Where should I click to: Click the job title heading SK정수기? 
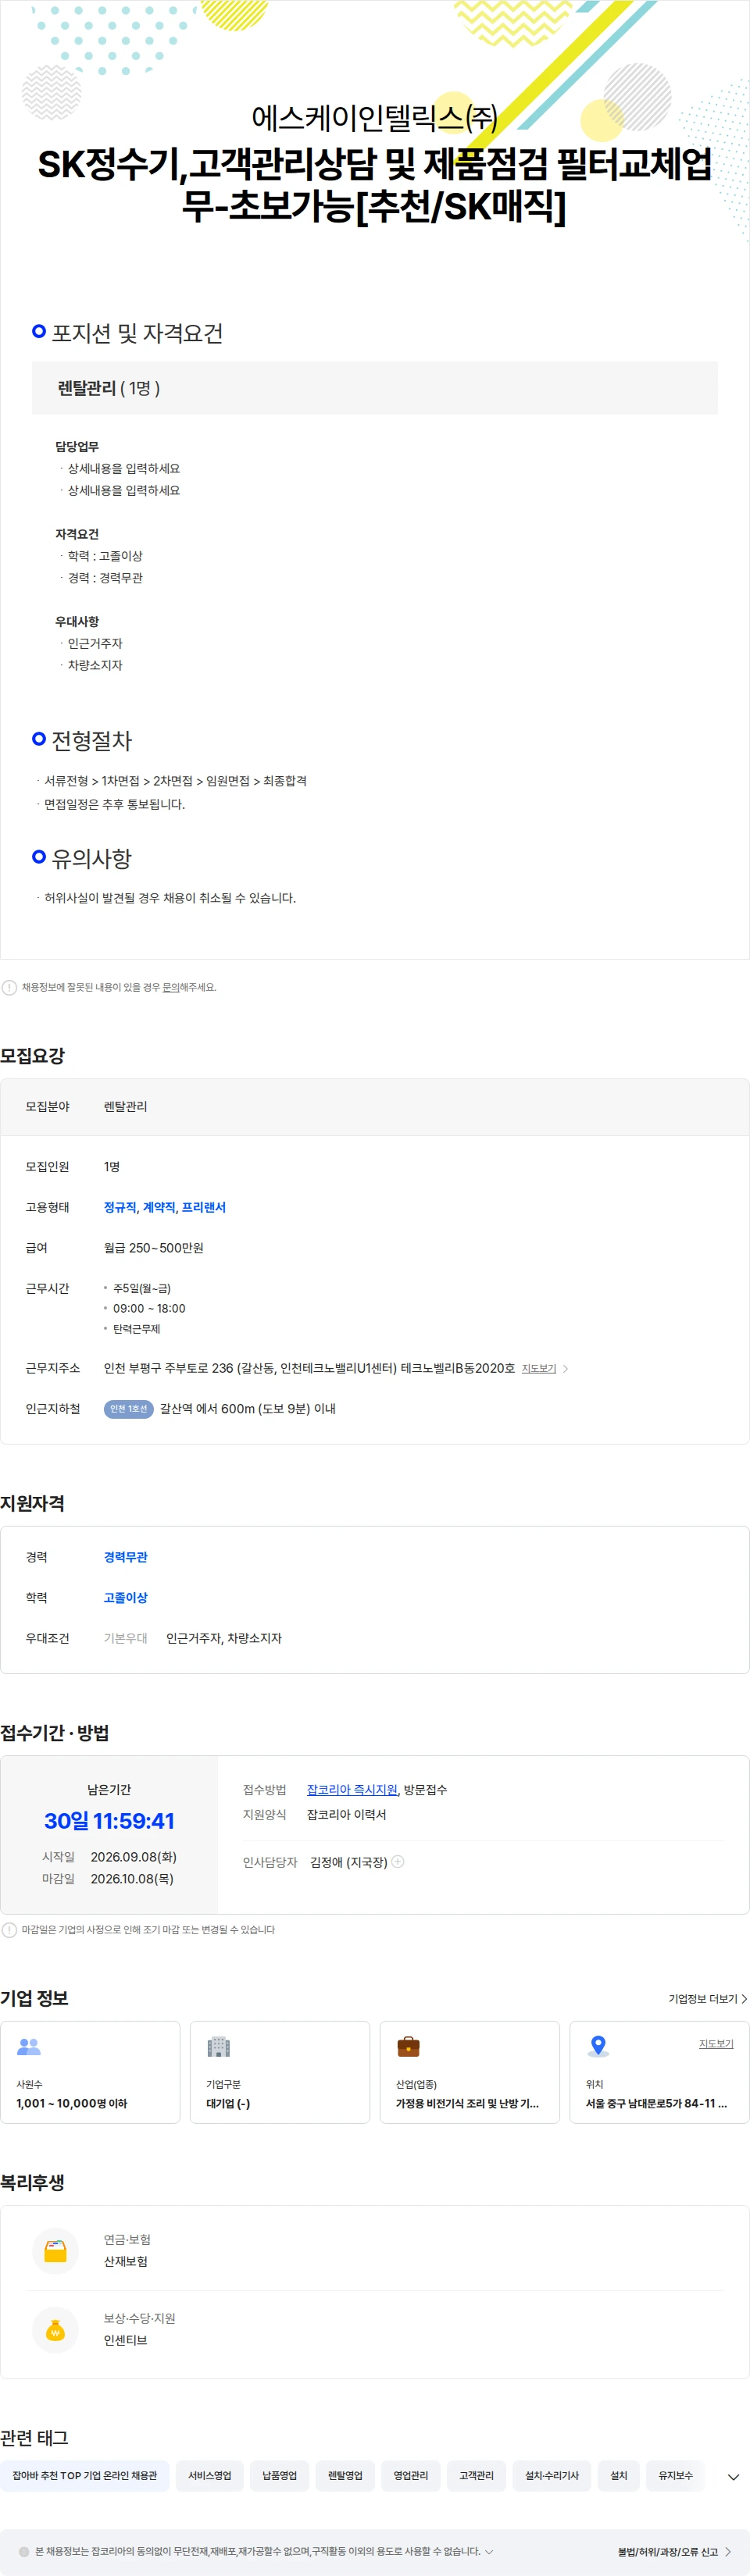[x=375, y=185]
